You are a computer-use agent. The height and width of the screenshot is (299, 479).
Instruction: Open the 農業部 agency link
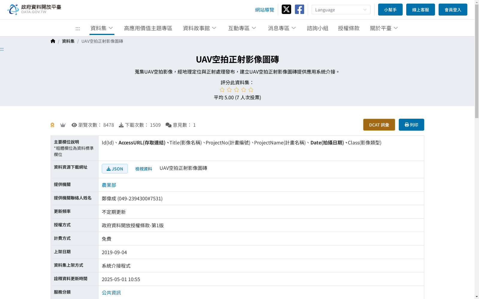click(109, 185)
